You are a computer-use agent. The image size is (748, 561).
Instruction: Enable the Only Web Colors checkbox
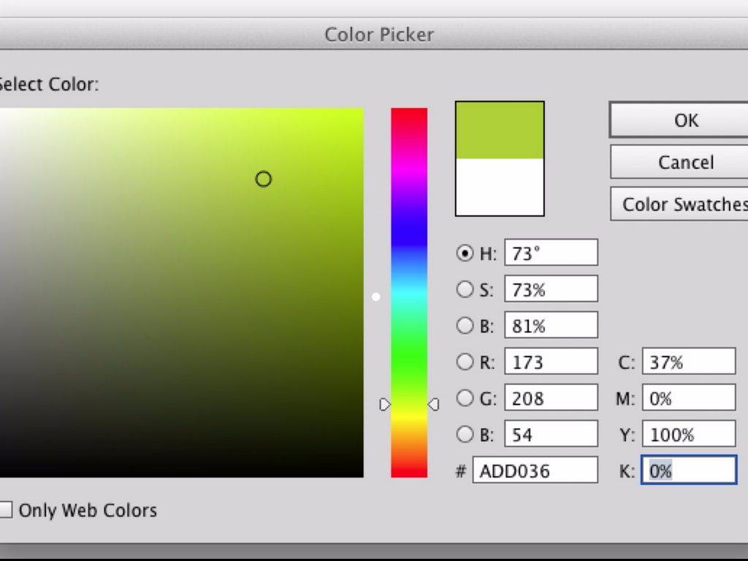[6, 510]
